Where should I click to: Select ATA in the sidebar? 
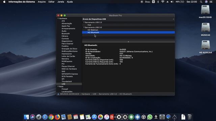coord(63,21)
